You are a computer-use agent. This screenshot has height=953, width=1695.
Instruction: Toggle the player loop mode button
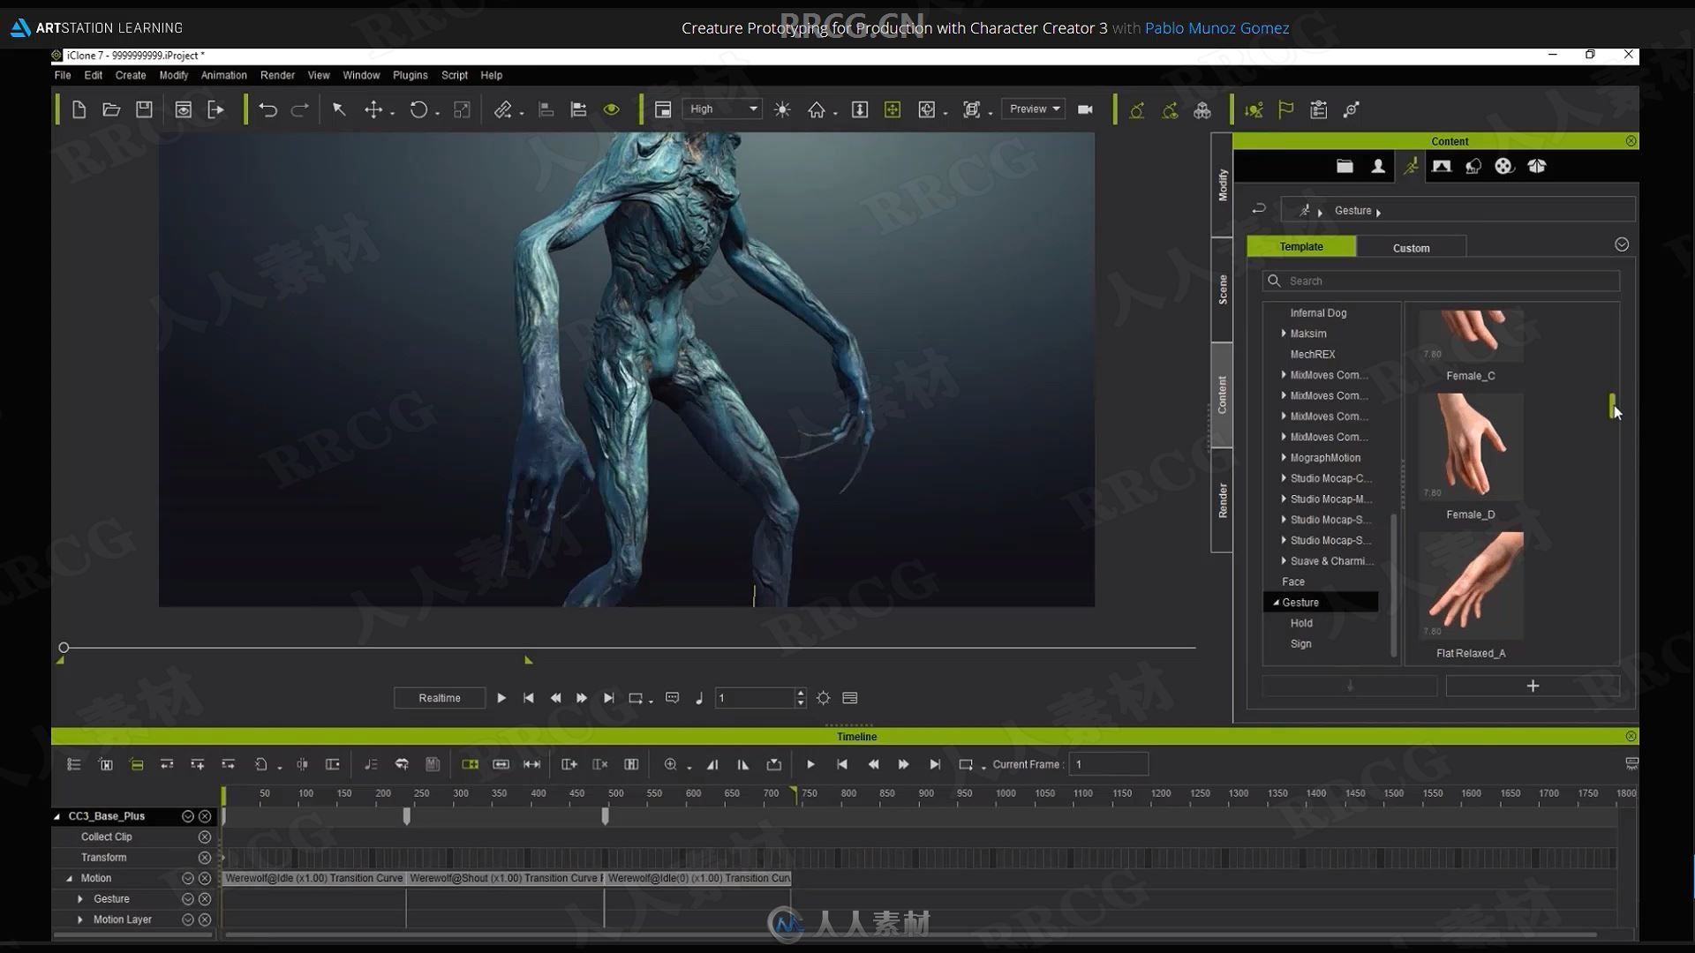coord(635,698)
